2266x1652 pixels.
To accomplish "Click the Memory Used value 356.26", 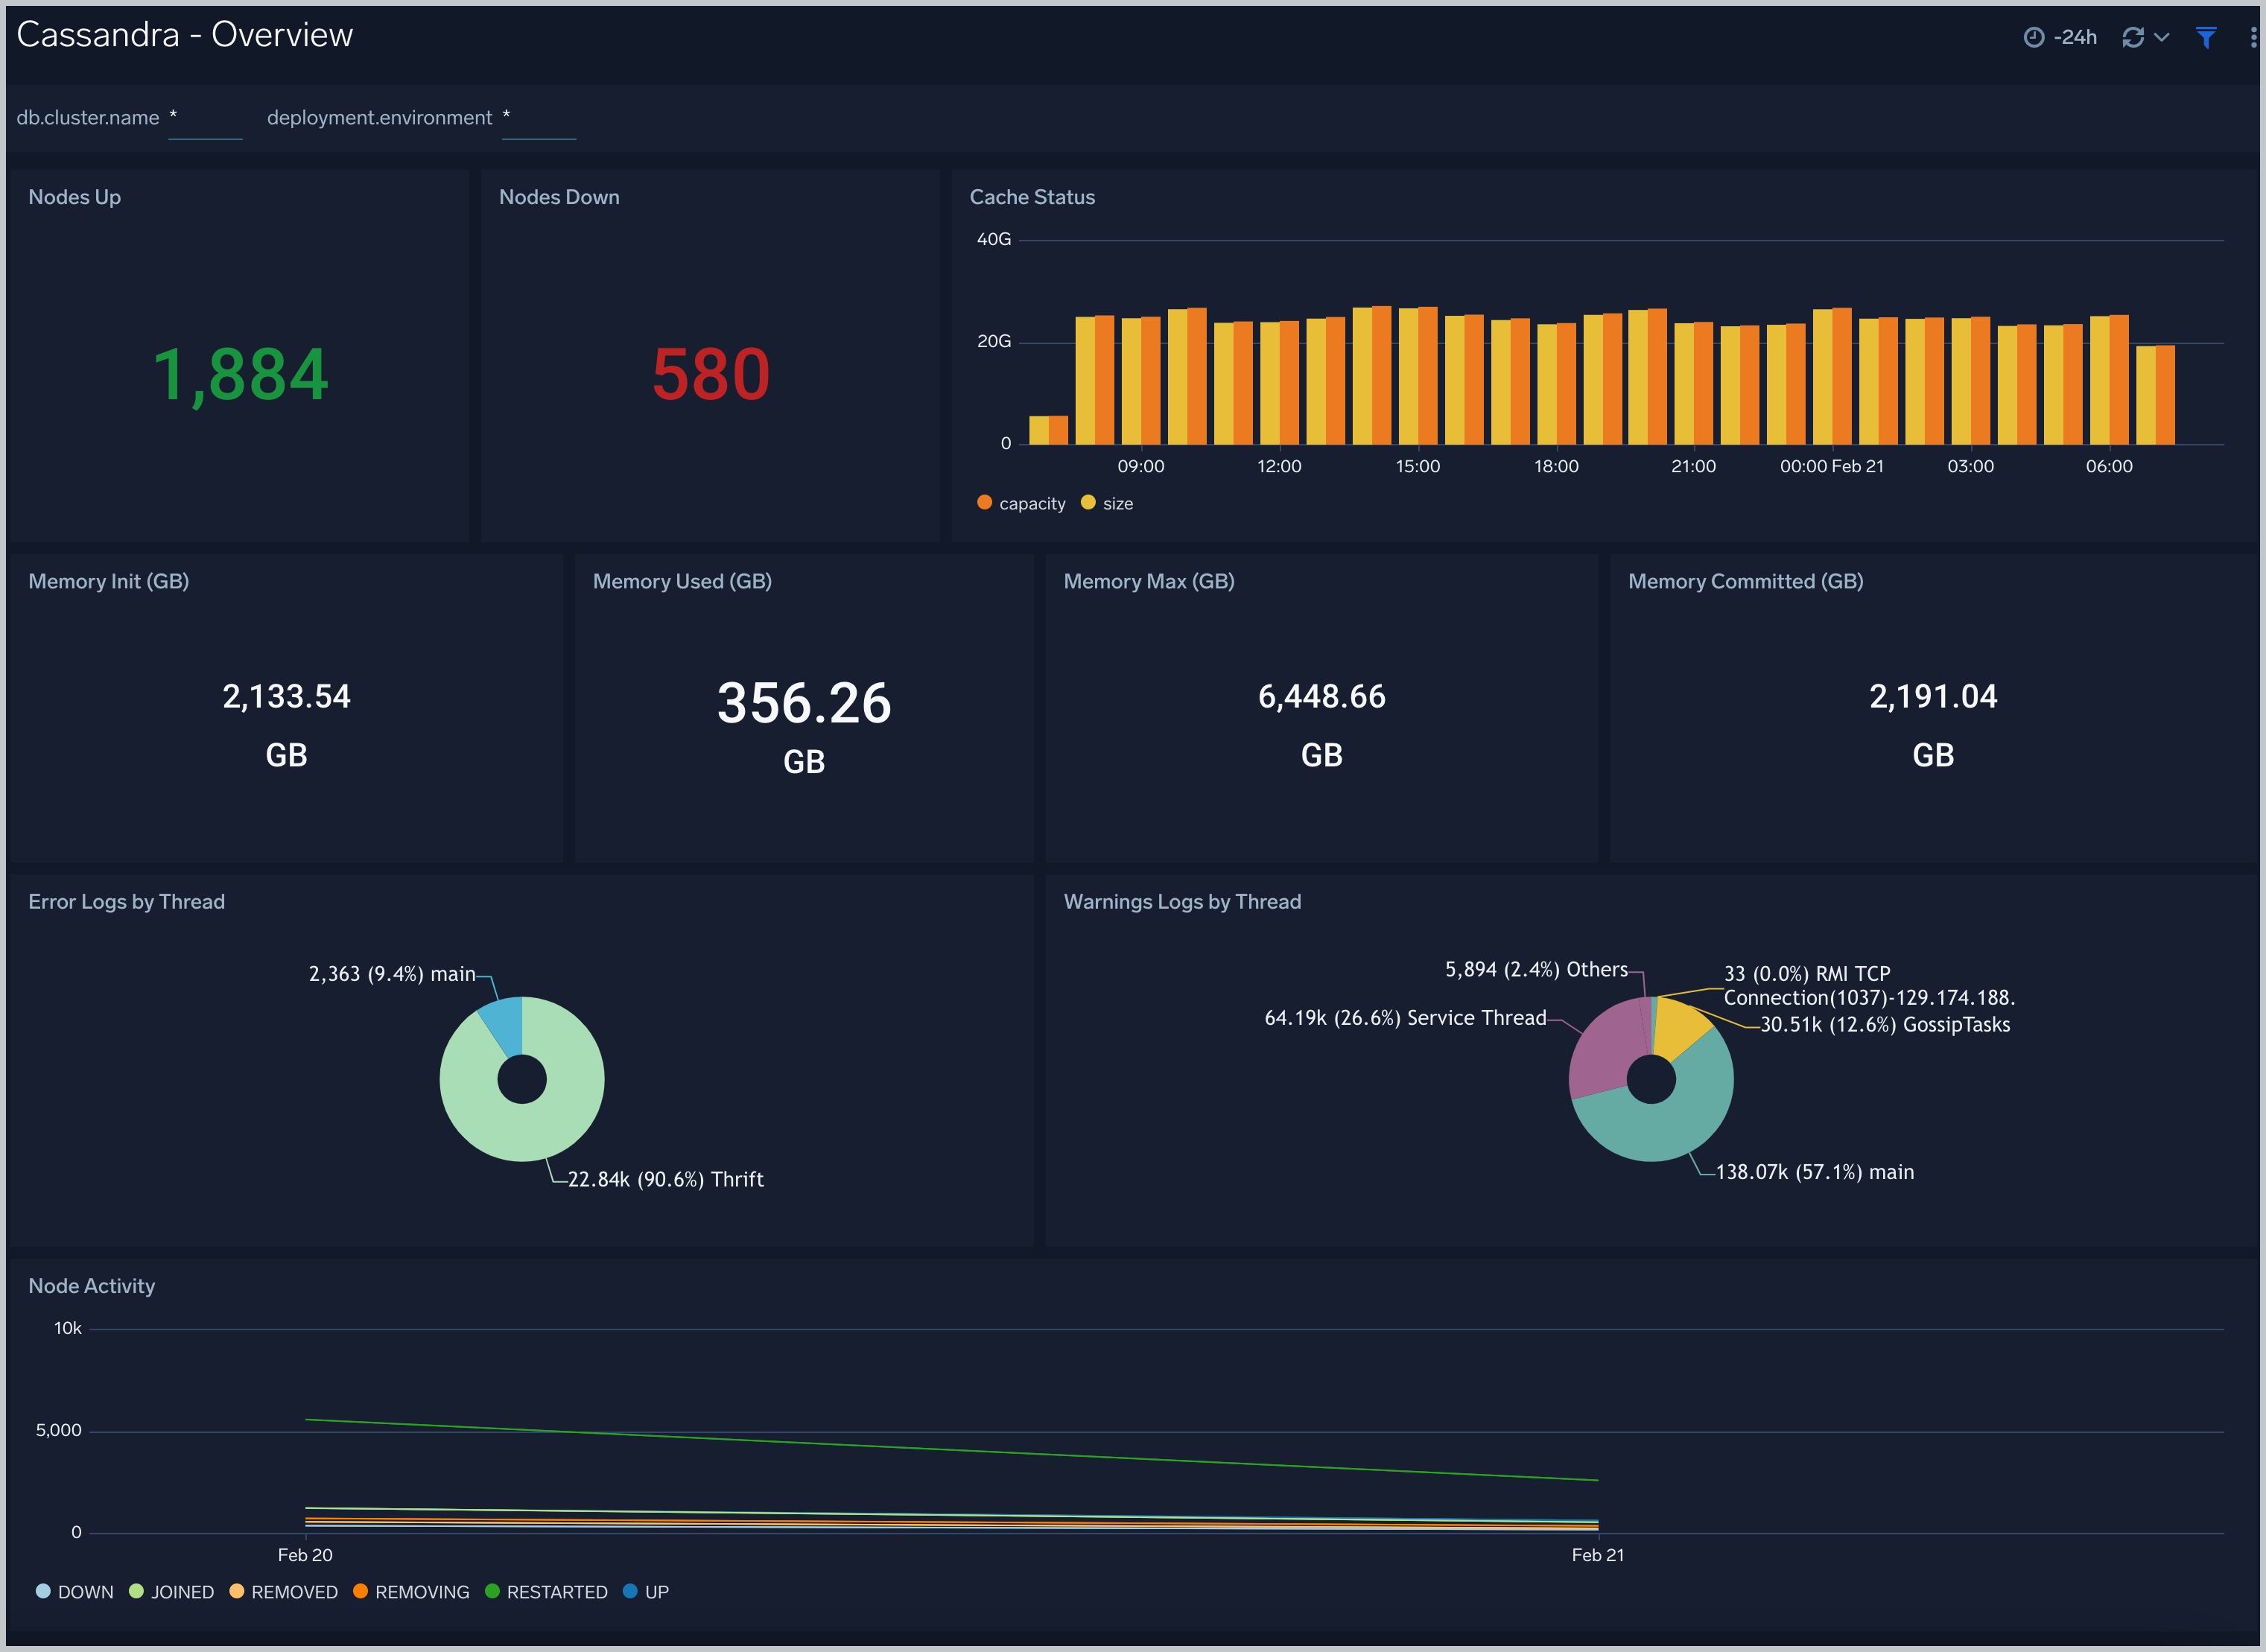I will tap(804, 703).
